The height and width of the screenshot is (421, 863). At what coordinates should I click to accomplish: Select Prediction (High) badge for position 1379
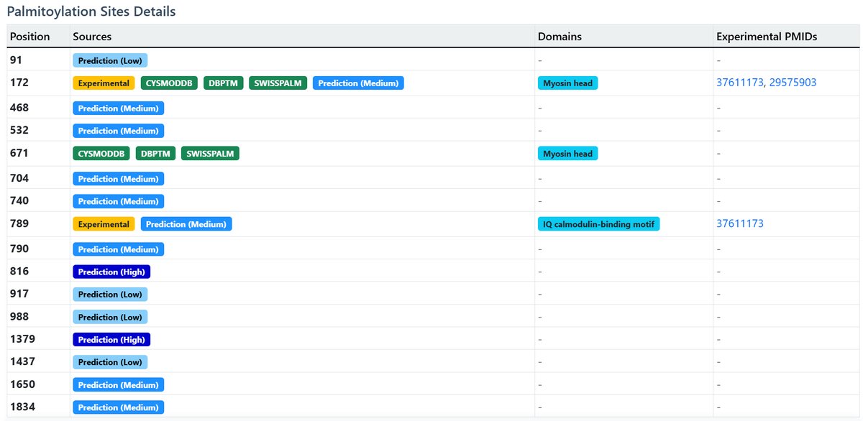click(x=111, y=340)
